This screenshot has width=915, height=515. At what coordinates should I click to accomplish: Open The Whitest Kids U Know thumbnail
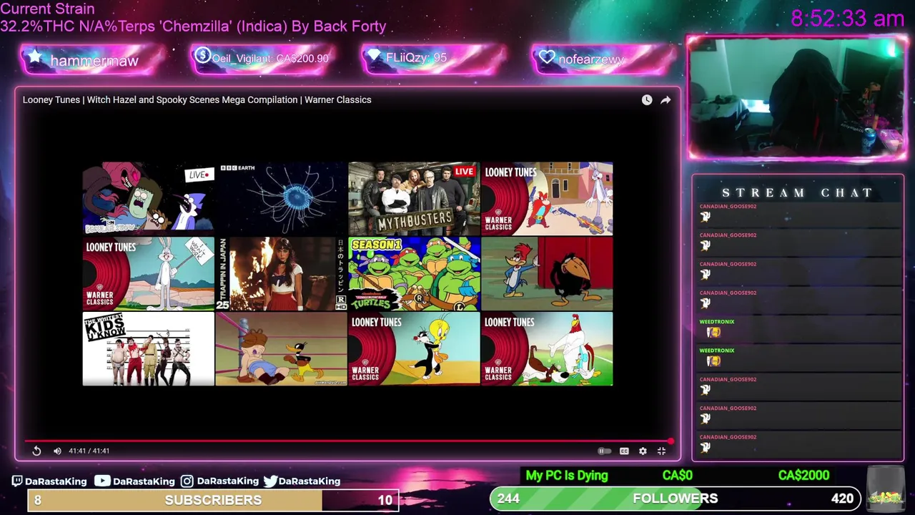(x=148, y=348)
